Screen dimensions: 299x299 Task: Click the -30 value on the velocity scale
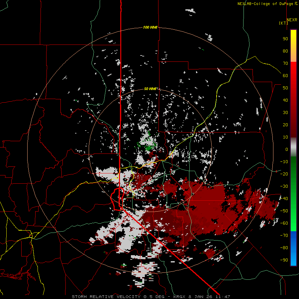(284, 186)
